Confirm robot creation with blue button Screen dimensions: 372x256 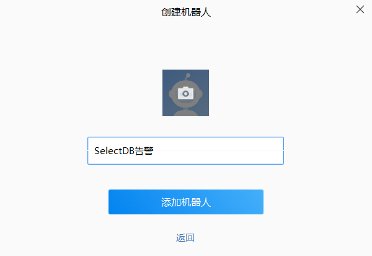coord(186,202)
